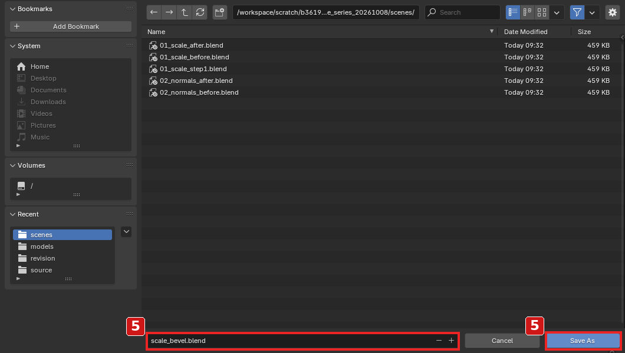Open the source recent folder
The image size is (625, 353).
(63, 270)
